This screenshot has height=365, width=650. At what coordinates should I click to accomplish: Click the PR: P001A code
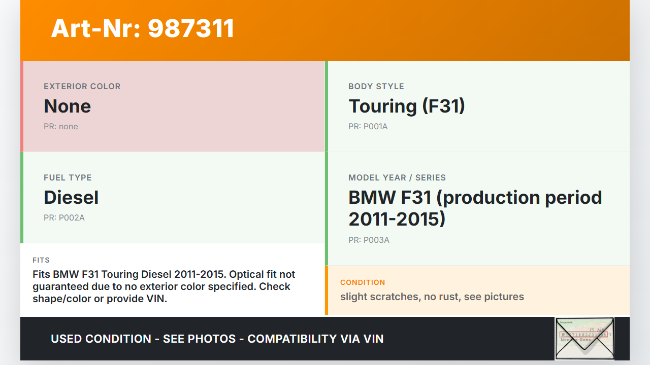(368, 126)
